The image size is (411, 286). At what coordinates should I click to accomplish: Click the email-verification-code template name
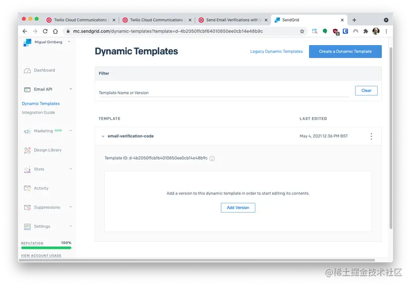130,136
